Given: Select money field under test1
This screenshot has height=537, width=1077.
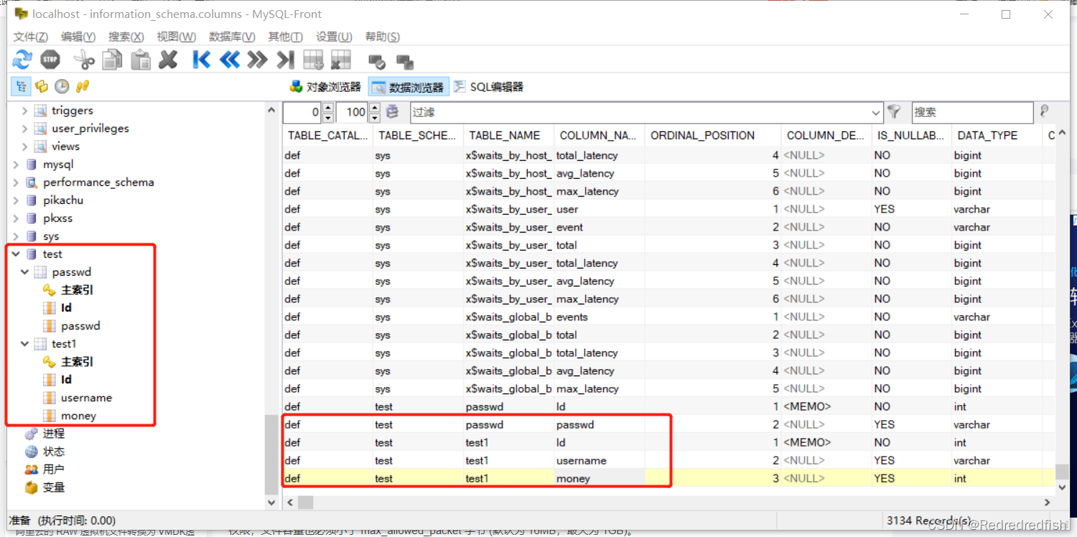Looking at the screenshot, I should click(78, 416).
